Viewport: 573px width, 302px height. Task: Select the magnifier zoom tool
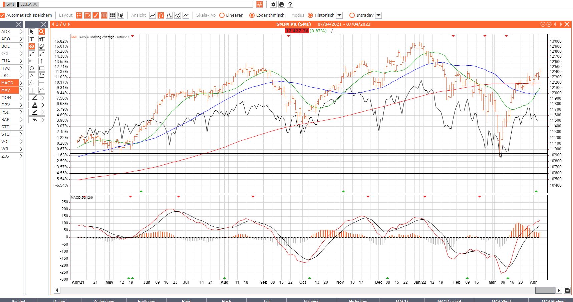(42, 32)
